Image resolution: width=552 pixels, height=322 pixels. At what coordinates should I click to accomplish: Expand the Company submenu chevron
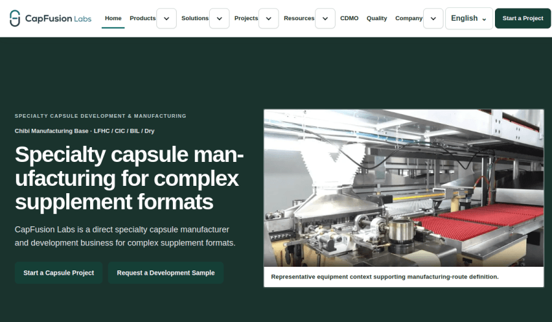pos(434,18)
